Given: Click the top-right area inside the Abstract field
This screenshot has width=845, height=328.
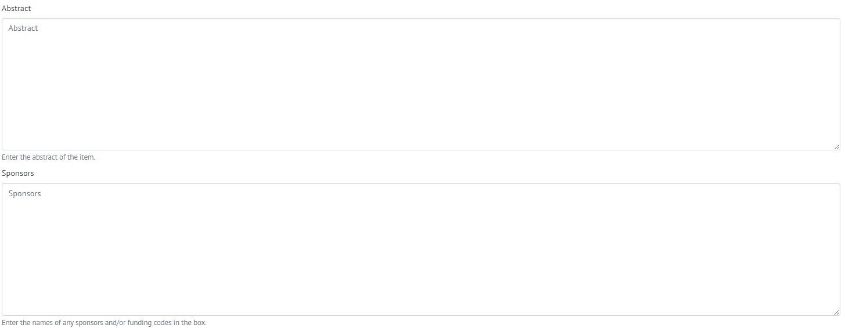Looking at the screenshot, I should click(x=813, y=29).
